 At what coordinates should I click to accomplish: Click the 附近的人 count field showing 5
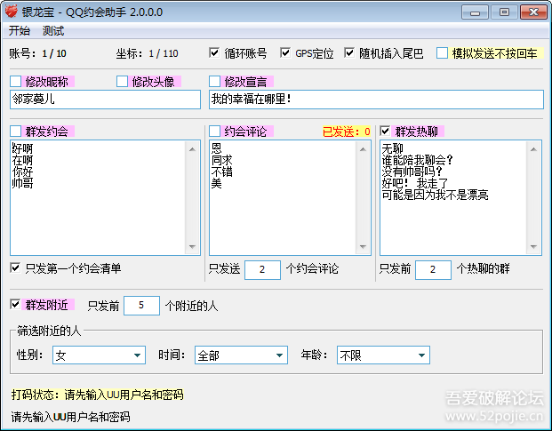(x=141, y=306)
